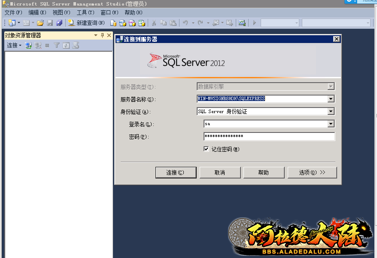Screen dimensions: 377x258
Task: Click the Database Engine Query icon
Action: 113,23
